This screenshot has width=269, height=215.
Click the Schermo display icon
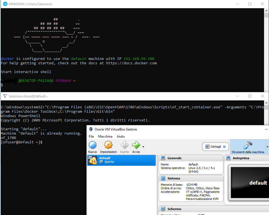click(x=163, y=209)
